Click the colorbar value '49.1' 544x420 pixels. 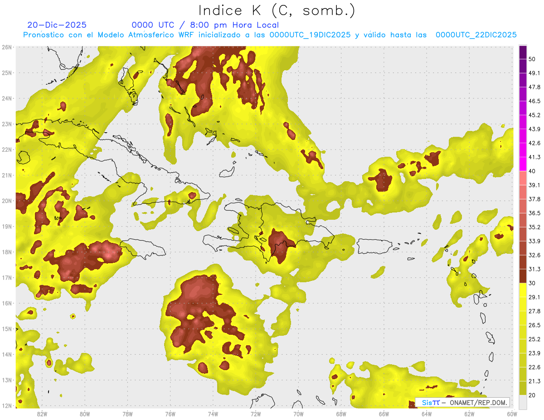[x=534, y=73]
